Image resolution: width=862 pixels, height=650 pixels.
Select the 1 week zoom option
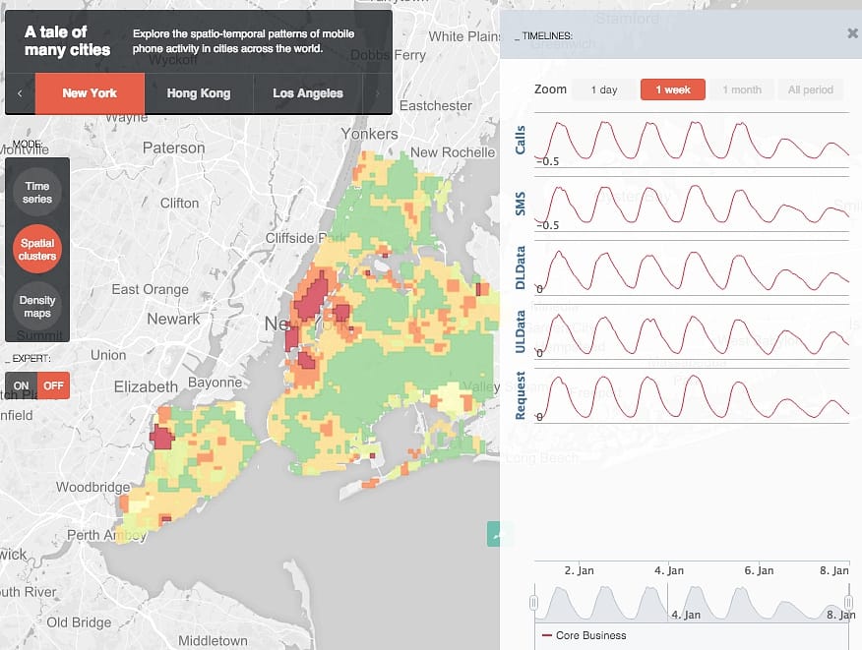673,89
